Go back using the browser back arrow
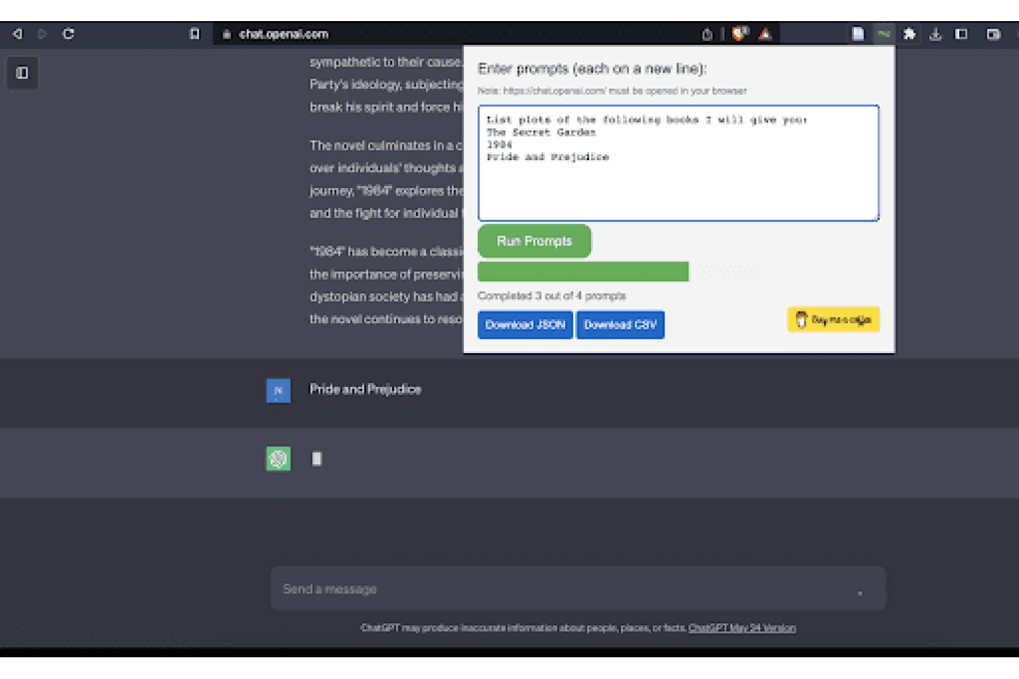The image size is (1019, 679). pyautogui.click(x=18, y=33)
